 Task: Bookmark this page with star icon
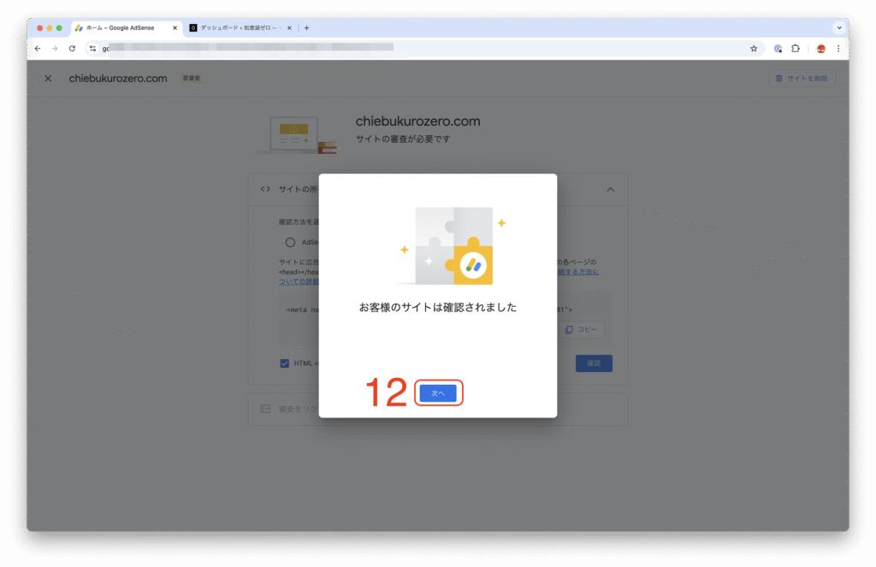point(754,49)
